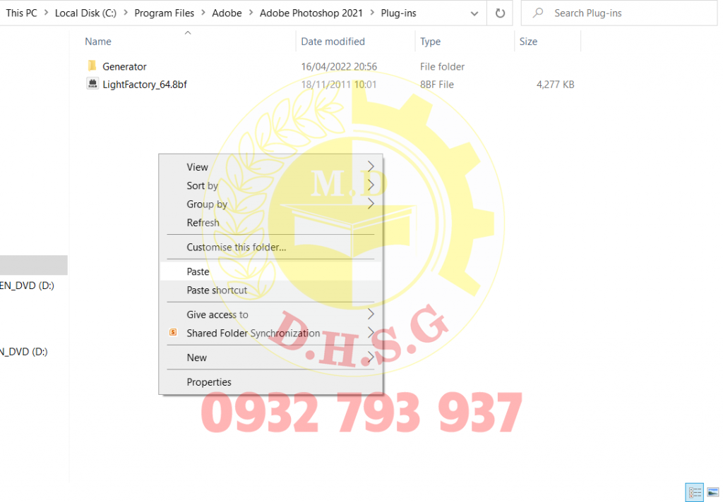The width and height of the screenshot is (723, 502).
Task: Click Refresh in the context menu
Action: (x=203, y=222)
